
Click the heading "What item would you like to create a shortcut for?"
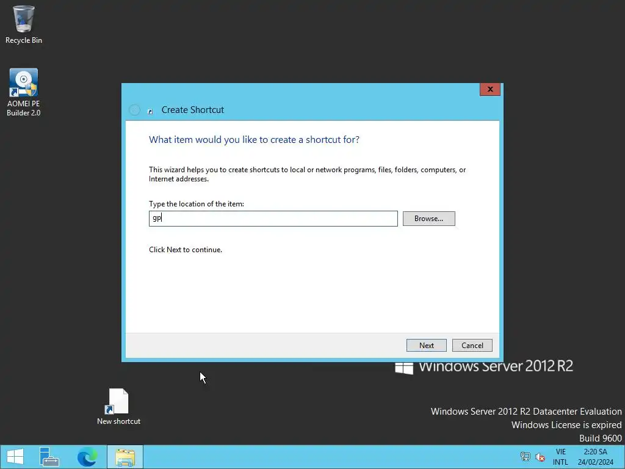coord(254,140)
